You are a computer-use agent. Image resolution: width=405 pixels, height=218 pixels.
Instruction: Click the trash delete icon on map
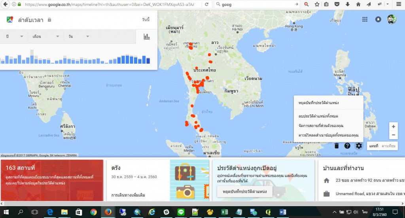coord(336,146)
